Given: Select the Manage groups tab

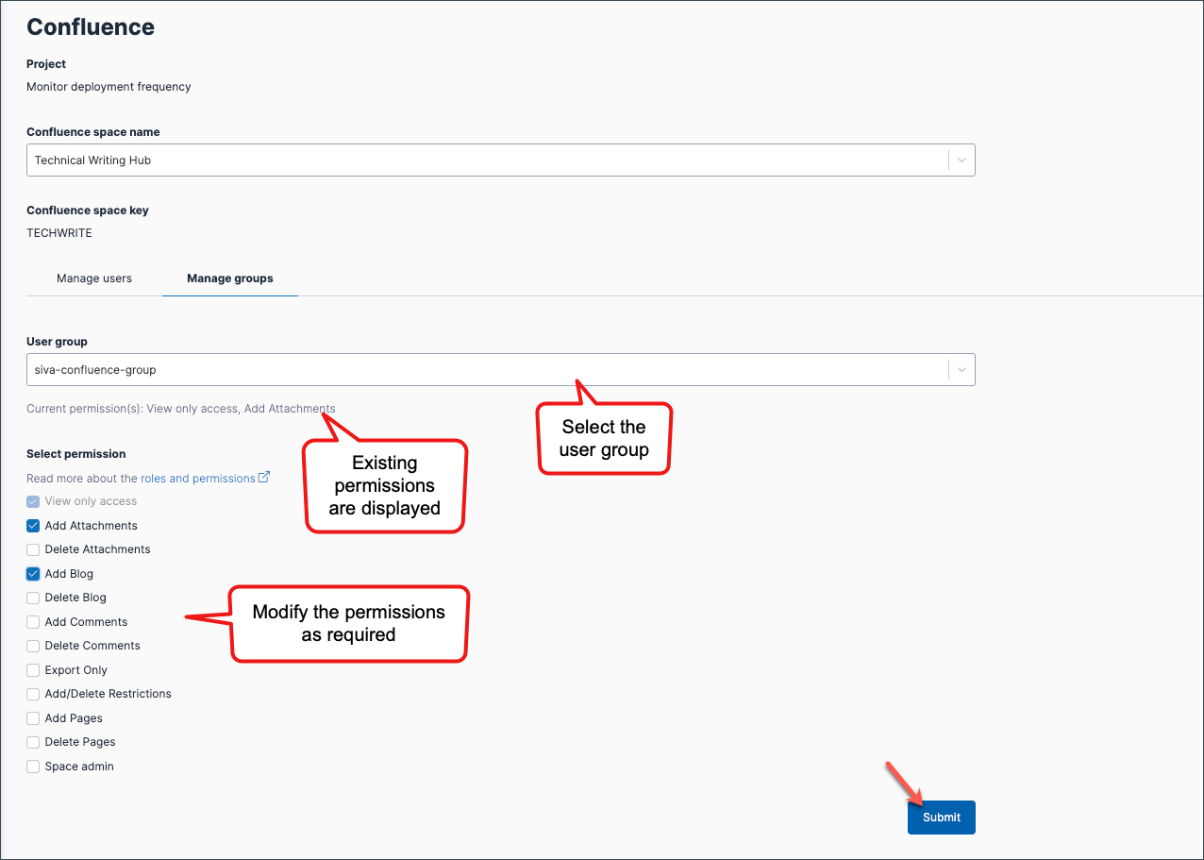Looking at the screenshot, I should coord(230,278).
